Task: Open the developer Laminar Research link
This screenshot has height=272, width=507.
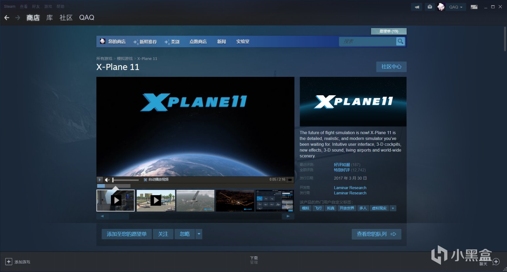Action: point(350,188)
